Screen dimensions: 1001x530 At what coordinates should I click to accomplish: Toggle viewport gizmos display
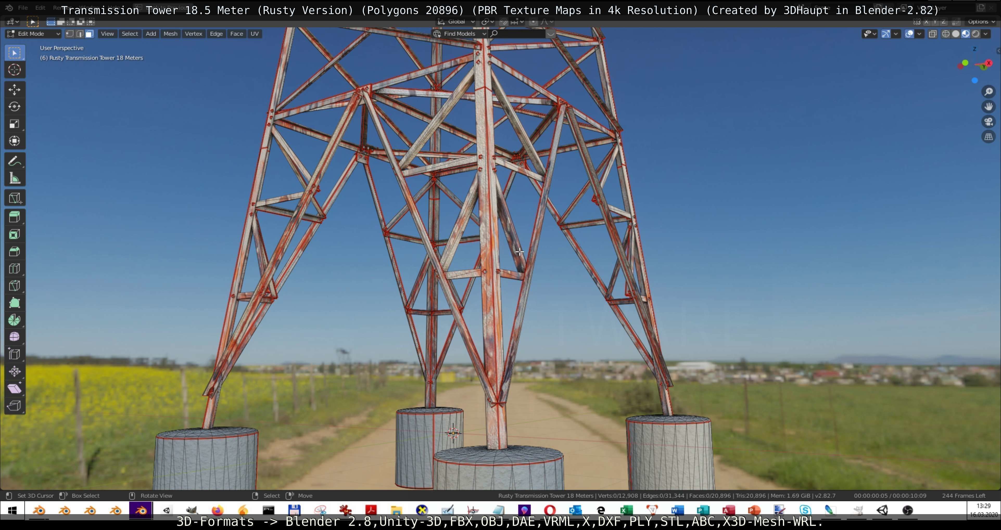886,34
